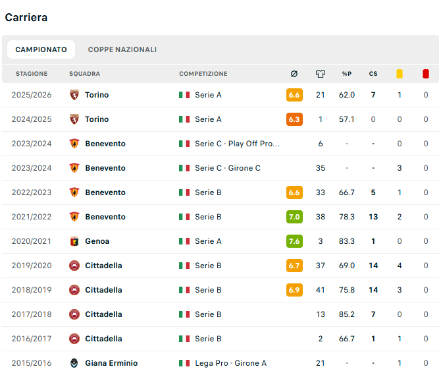The image size is (441, 373).
Task: Open Cittadella in the 2017/2018 row
Action: (x=103, y=314)
